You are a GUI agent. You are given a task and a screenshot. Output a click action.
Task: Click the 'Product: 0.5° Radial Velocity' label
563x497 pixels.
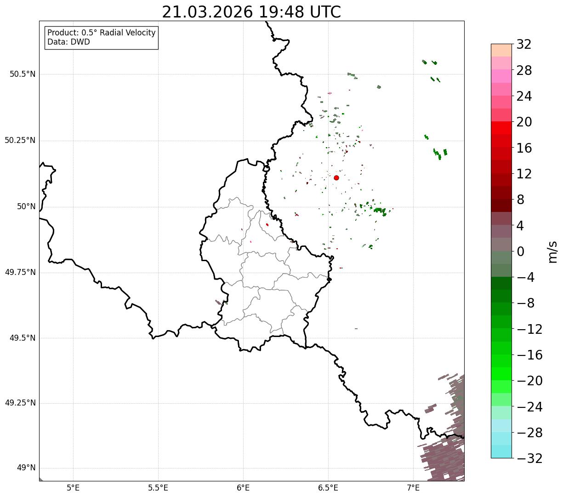pos(102,33)
